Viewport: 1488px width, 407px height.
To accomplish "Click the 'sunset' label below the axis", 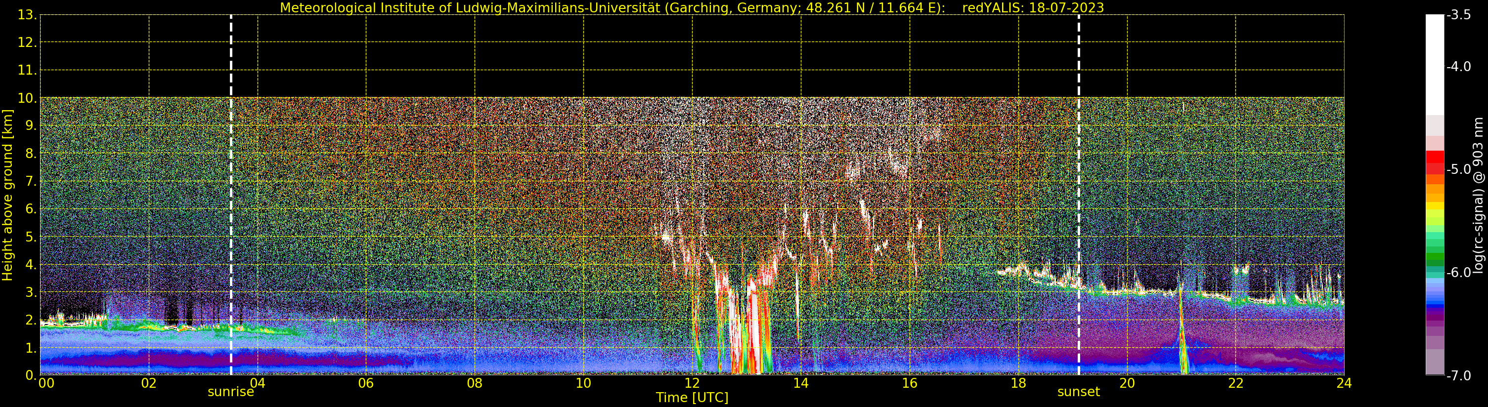I will (1079, 392).
